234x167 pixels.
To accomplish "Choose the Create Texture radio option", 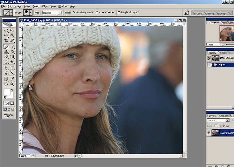I will 97,12.
